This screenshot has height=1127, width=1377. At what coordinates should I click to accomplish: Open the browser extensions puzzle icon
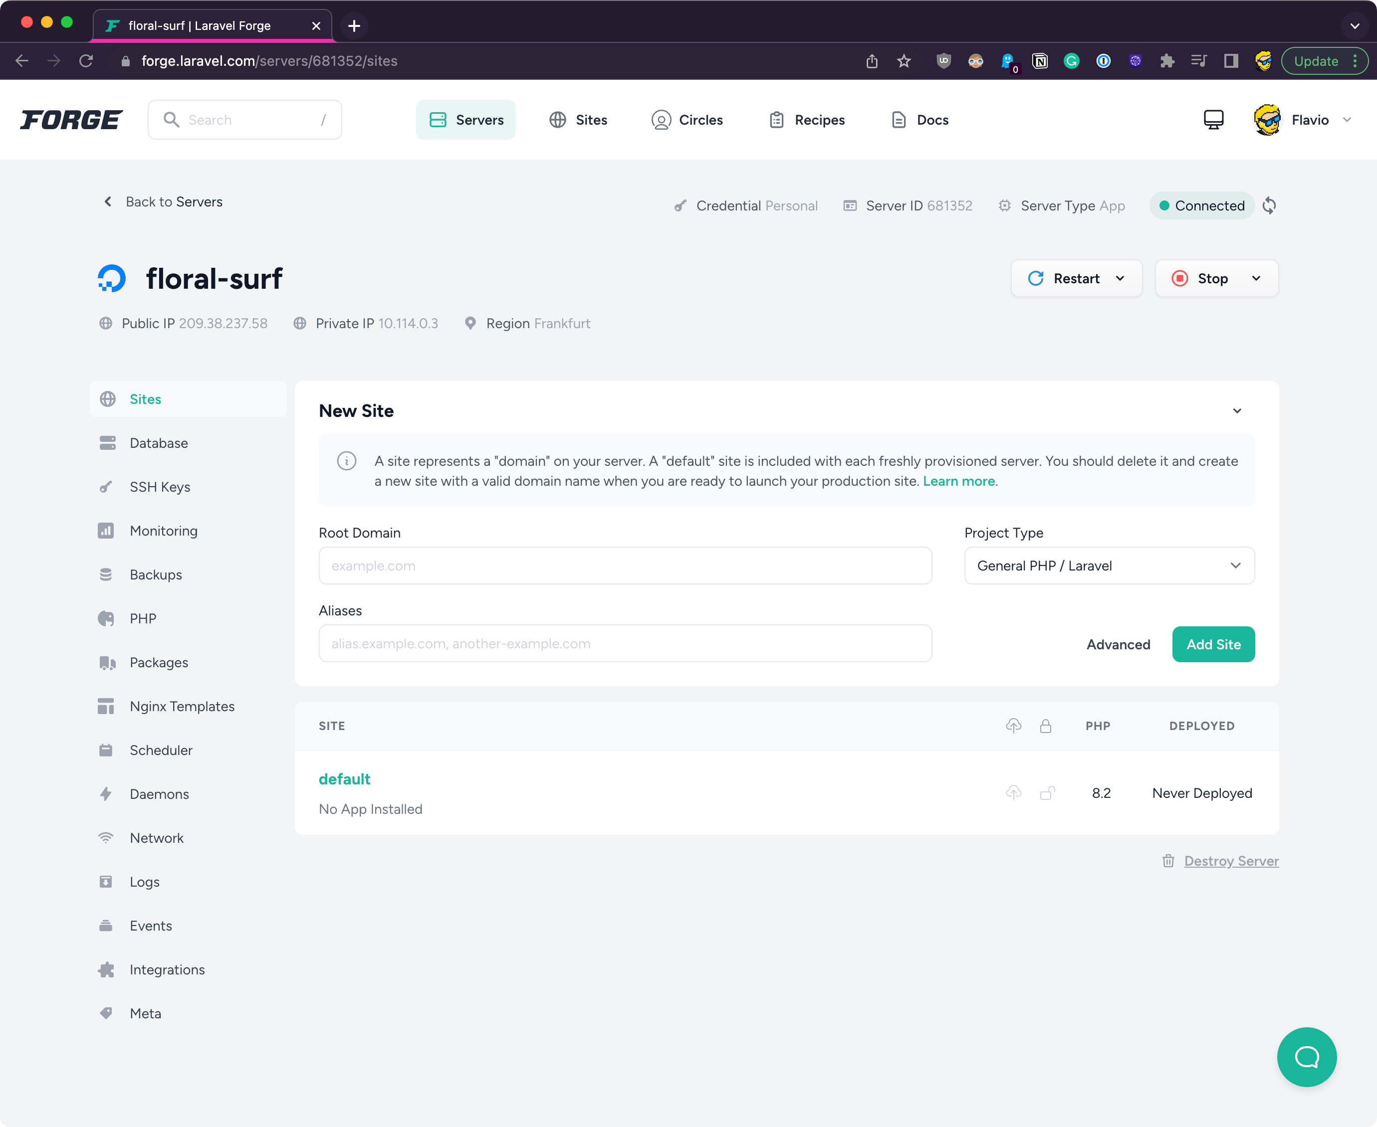pyautogui.click(x=1167, y=61)
